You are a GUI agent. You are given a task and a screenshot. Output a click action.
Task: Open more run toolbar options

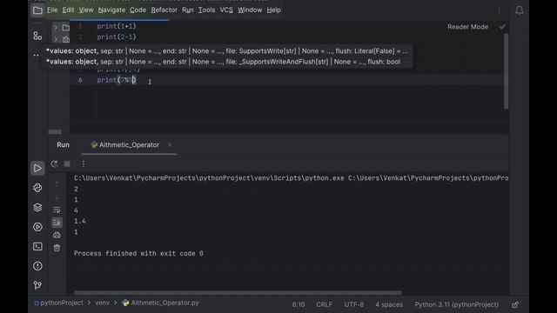coord(84,164)
